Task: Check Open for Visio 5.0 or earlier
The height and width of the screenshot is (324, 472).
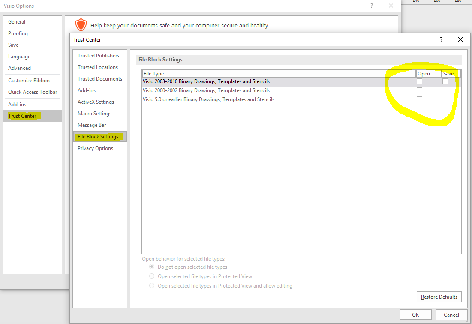Action: pyautogui.click(x=419, y=99)
